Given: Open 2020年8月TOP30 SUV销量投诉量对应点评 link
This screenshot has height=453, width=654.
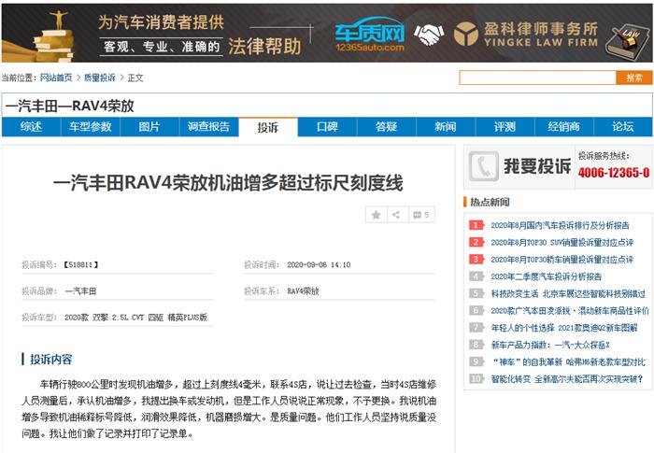Looking at the screenshot, I should point(562,242).
